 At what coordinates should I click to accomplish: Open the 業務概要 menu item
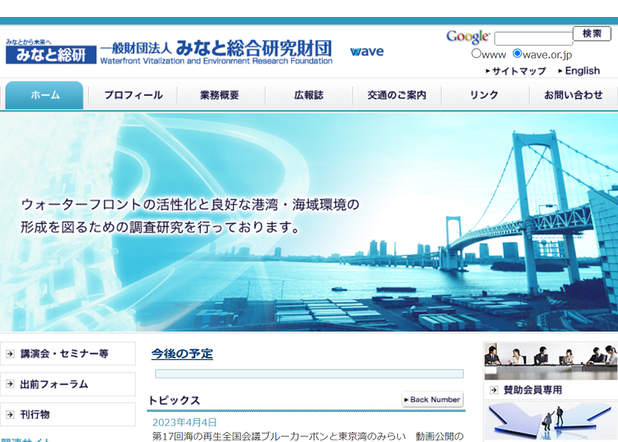[x=220, y=96]
